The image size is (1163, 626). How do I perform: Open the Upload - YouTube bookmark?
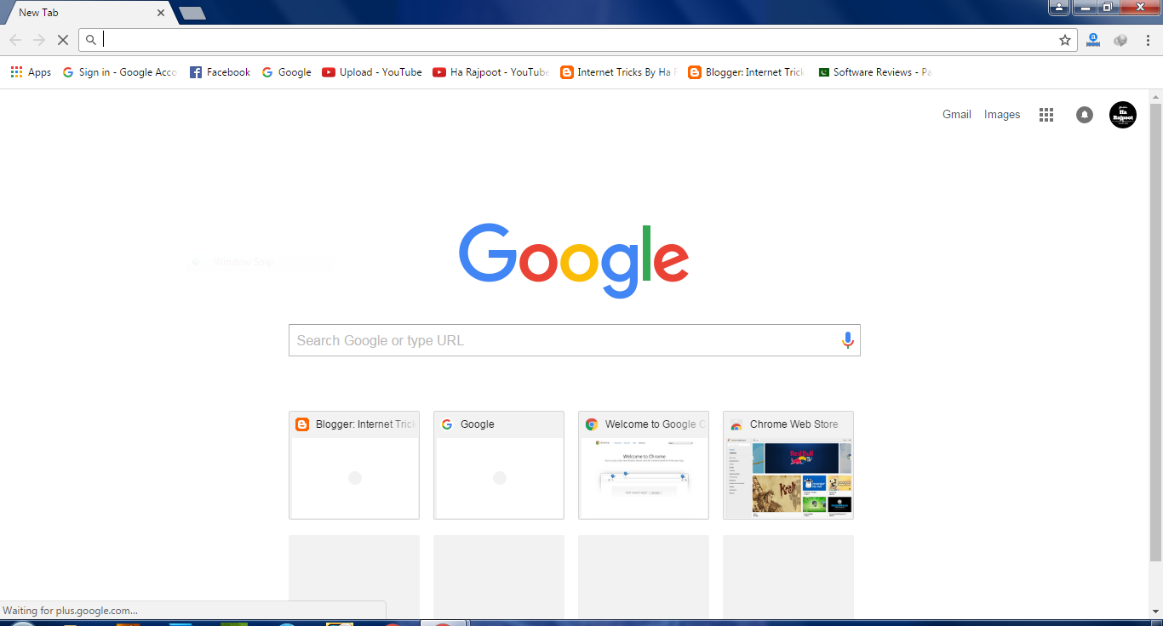click(x=372, y=72)
